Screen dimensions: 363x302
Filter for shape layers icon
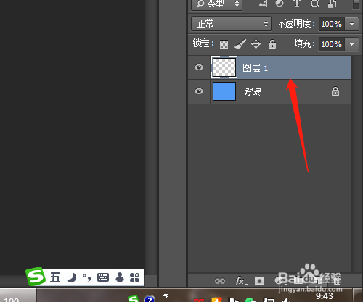(x=314, y=4)
